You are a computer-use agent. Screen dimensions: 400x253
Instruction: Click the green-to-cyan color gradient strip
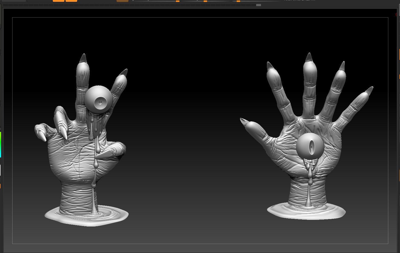point(1,145)
